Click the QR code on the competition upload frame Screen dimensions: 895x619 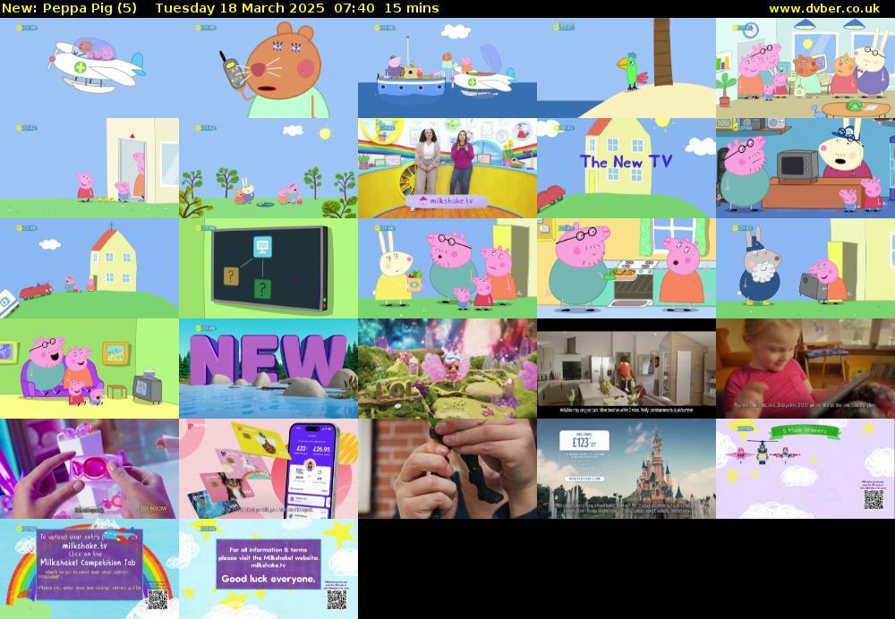(x=159, y=598)
